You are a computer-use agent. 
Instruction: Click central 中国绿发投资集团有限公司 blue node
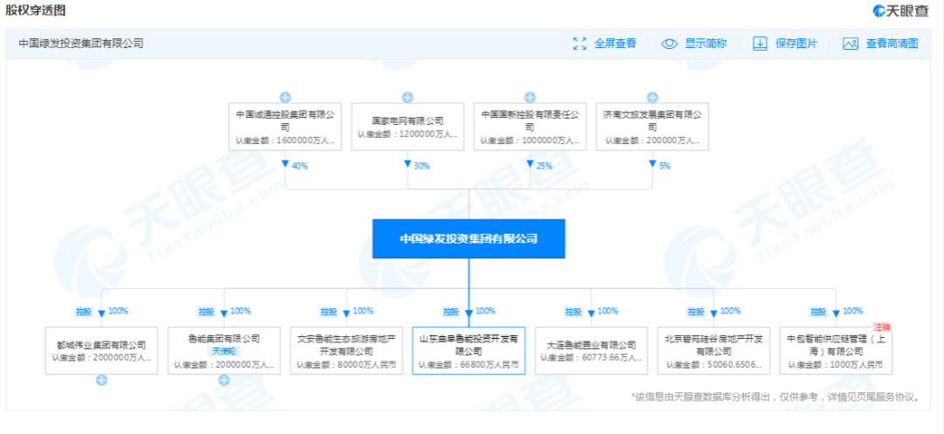469,238
